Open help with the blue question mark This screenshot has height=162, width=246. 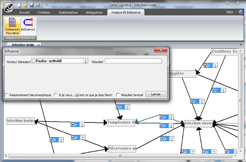(x=240, y=12)
